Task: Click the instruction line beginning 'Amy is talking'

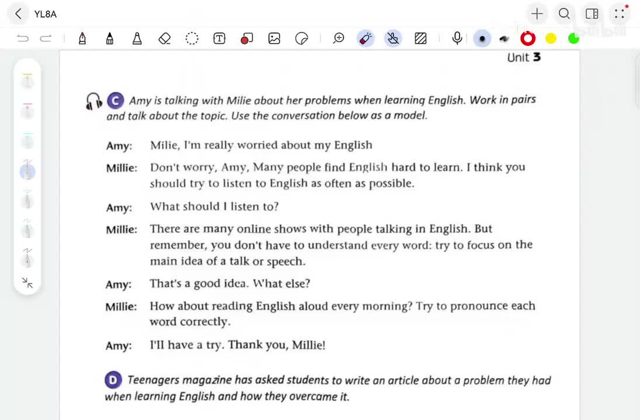Action: pyautogui.click(x=332, y=100)
